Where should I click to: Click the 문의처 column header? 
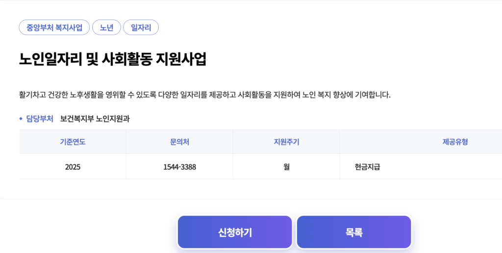(x=179, y=142)
